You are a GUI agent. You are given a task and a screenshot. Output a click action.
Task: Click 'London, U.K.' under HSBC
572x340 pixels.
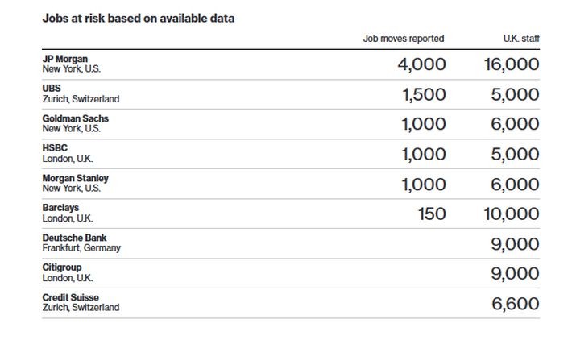68,159
